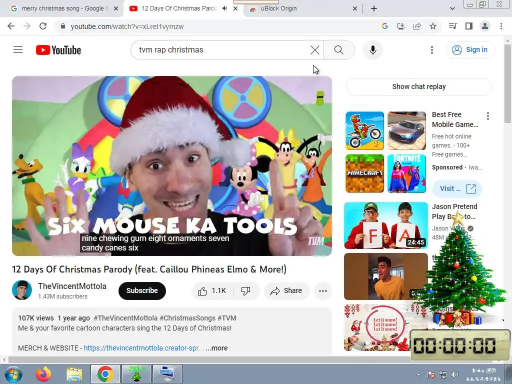
Task: Open YouTube settings three-dot menu
Action: [x=431, y=50]
